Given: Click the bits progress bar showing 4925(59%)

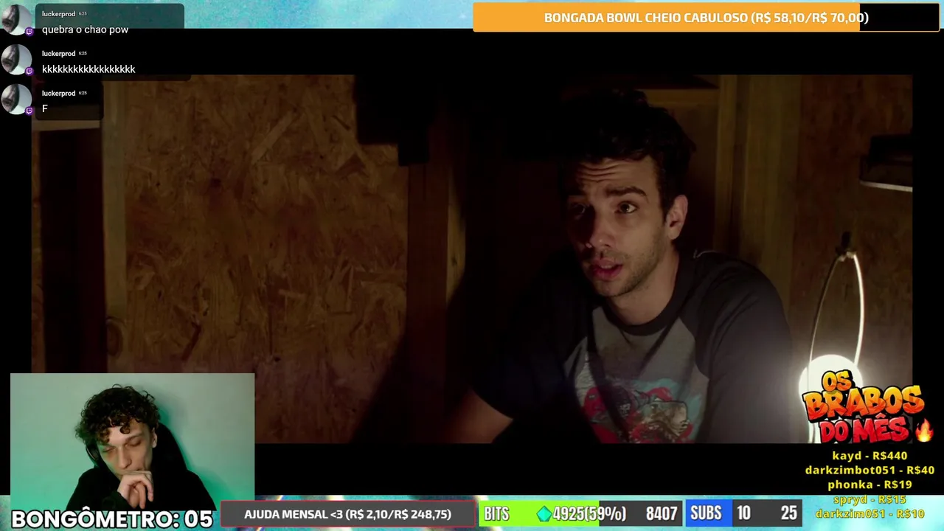Looking at the screenshot, I should tap(582, 514).
